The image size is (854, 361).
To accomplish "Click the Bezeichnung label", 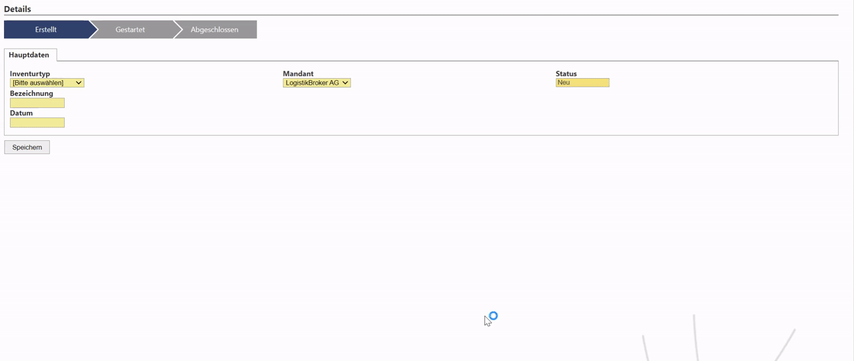I will pos(31,93).
